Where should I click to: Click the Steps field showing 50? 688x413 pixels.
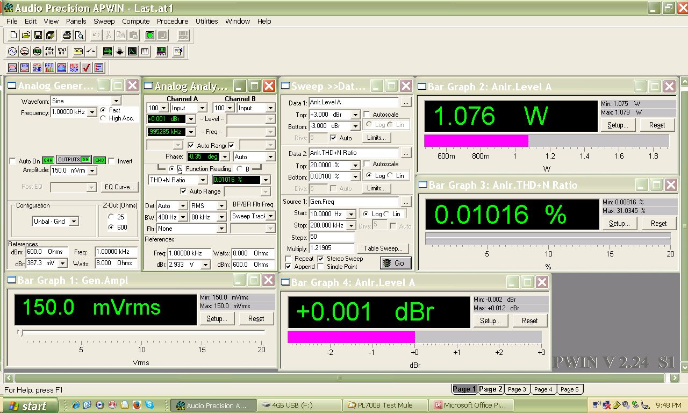[332, 237]
